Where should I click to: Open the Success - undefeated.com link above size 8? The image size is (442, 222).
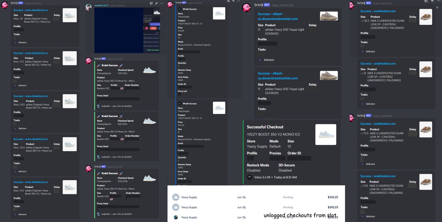378,64
